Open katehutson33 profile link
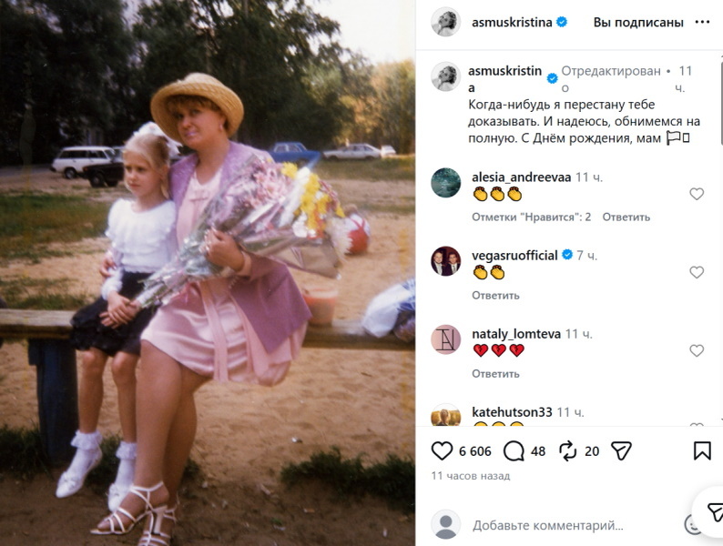Viewport: 723px width, 546px height. click(512, 412)
